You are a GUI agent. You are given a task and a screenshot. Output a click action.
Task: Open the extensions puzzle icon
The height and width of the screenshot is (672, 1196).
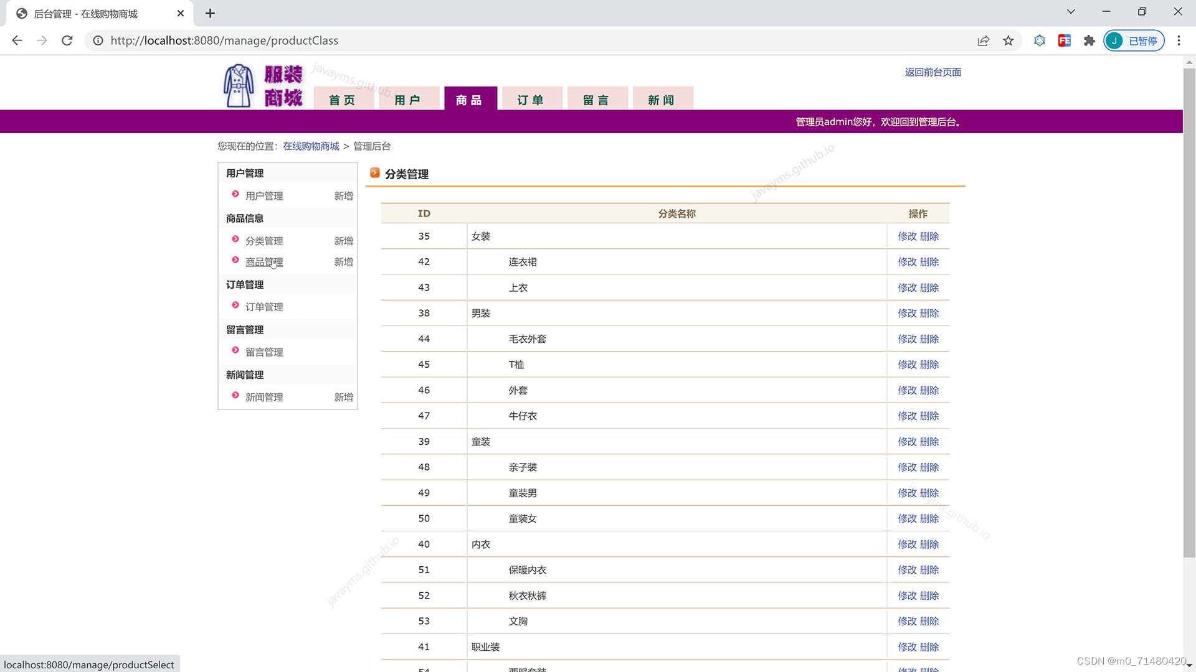(1089, 40)
